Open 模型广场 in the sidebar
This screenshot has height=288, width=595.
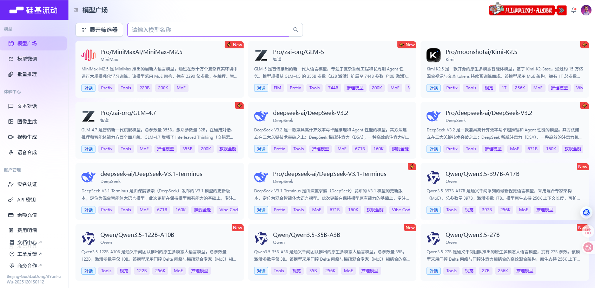(x=33, y=43)
